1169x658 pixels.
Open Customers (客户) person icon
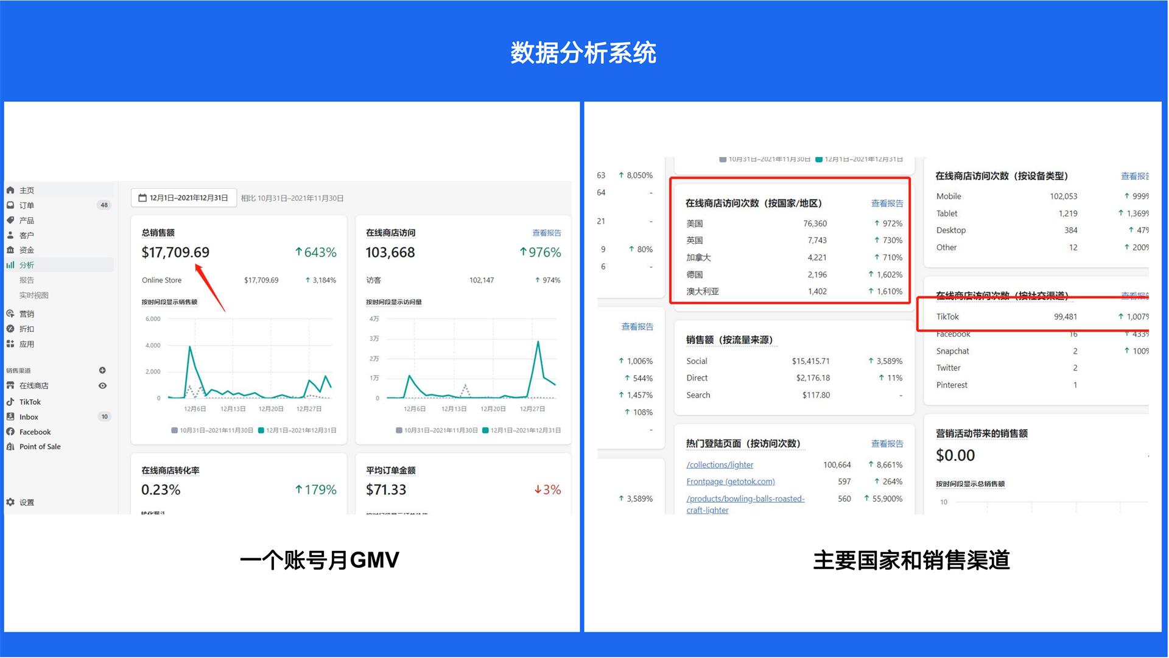coord(10,235)
